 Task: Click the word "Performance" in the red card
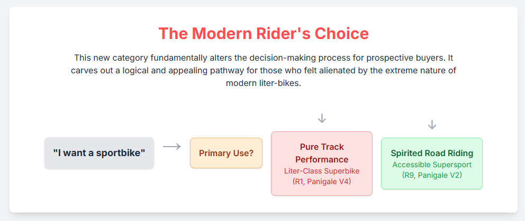pyautogui.click(x=322, y=159)
